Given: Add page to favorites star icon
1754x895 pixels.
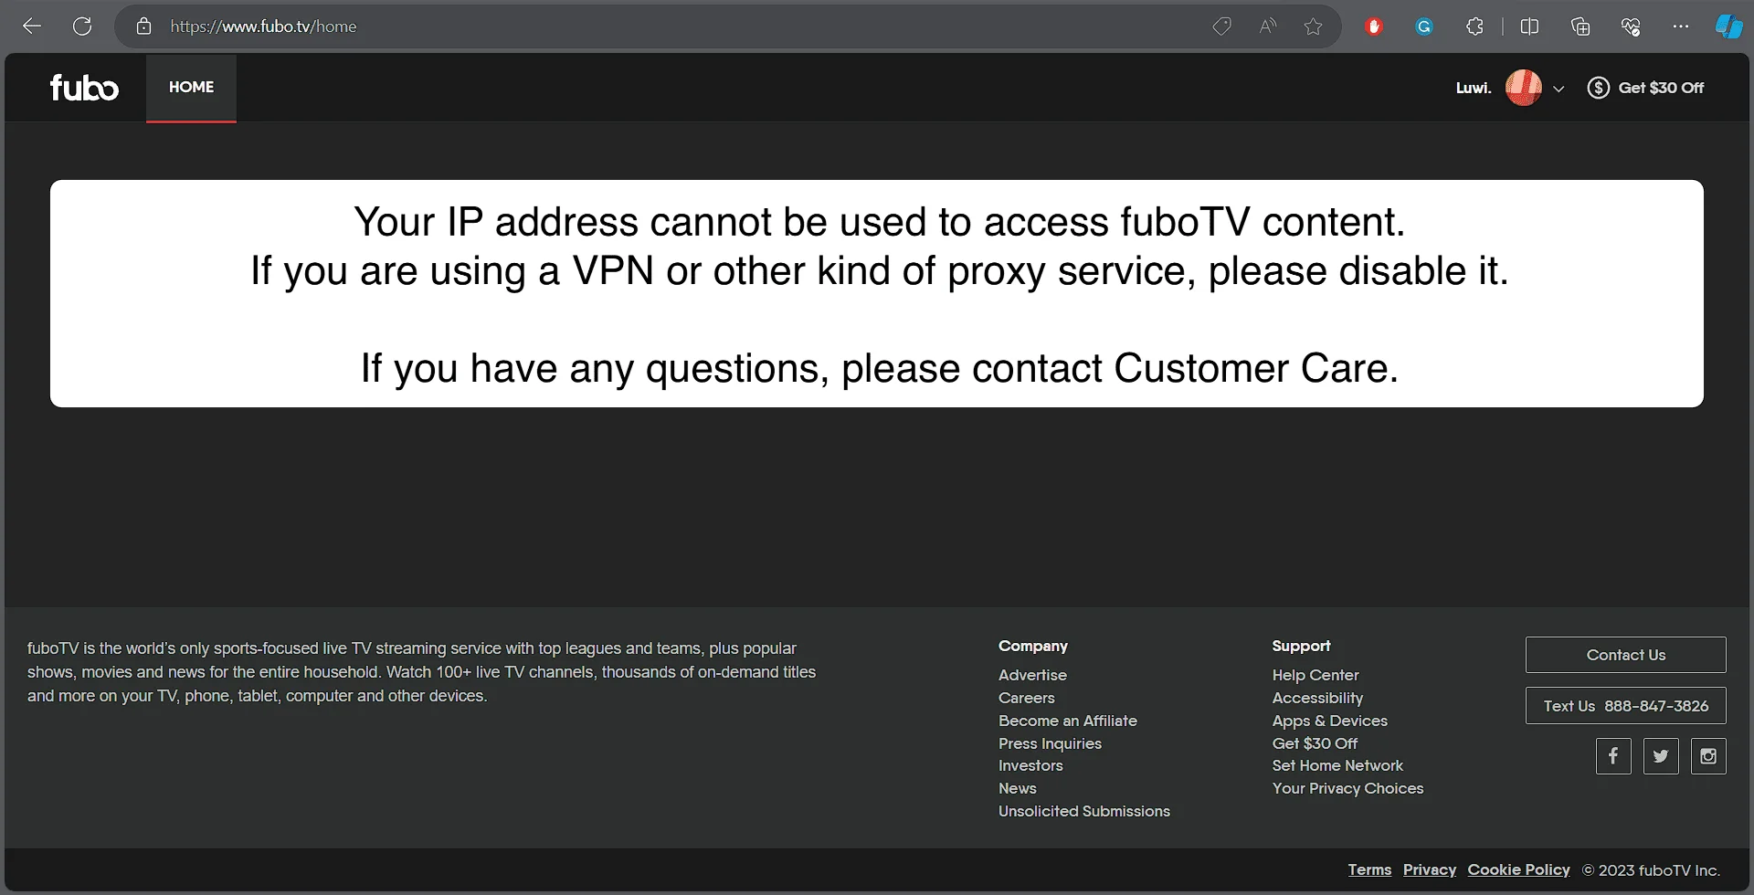Looking at the screenshot, I should [x=1313, y=26].
